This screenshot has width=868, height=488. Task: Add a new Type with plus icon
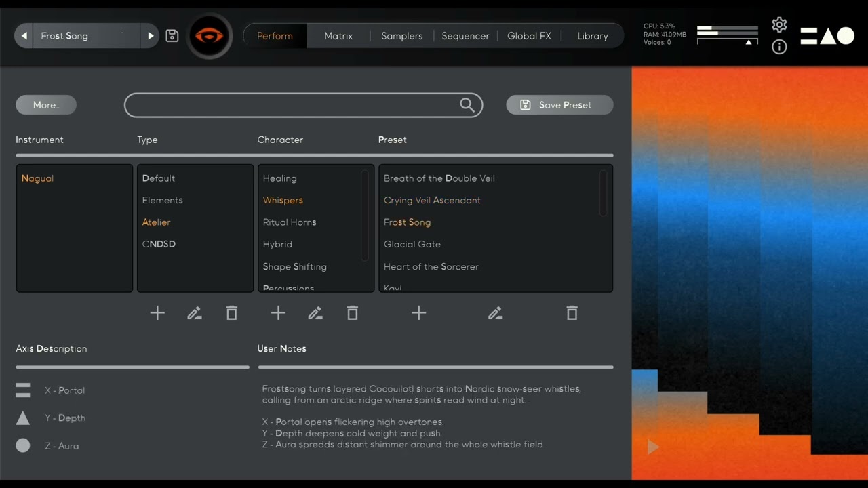coord(157,312)
